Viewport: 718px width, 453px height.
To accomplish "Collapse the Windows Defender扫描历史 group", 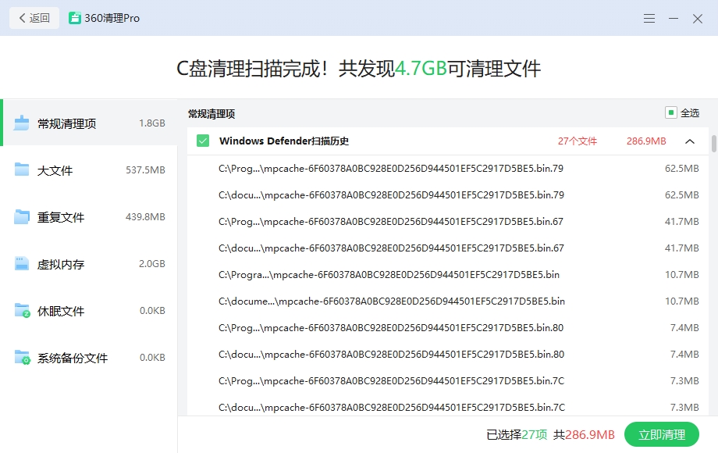I will pyautogui.click(x=690, y=141).
